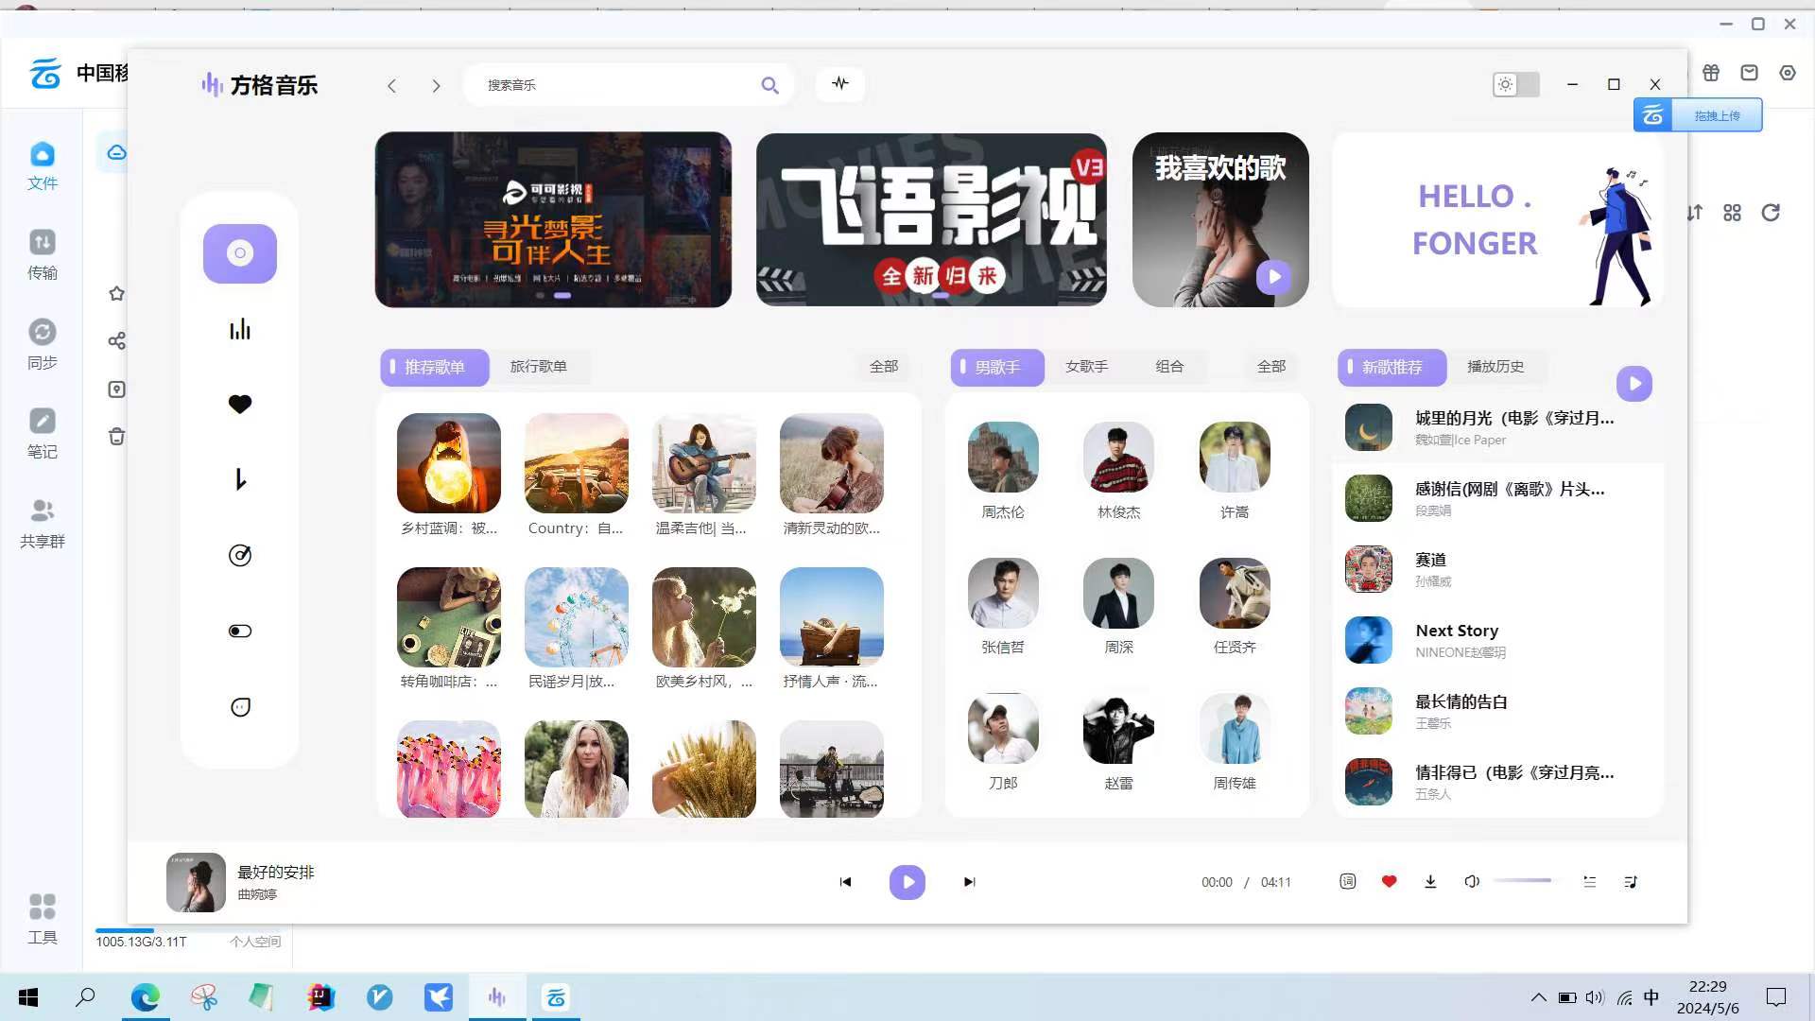Open the Country playlist cover
The image size is (1815, 1021).
point(577,463)
